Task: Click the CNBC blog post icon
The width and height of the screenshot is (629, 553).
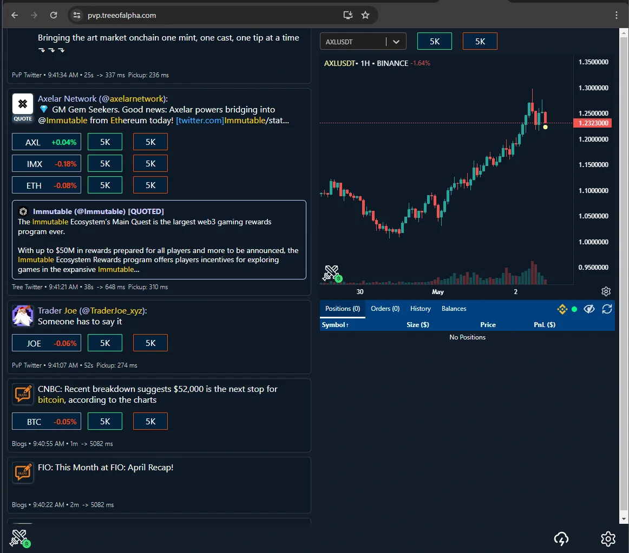Action: 23,394
